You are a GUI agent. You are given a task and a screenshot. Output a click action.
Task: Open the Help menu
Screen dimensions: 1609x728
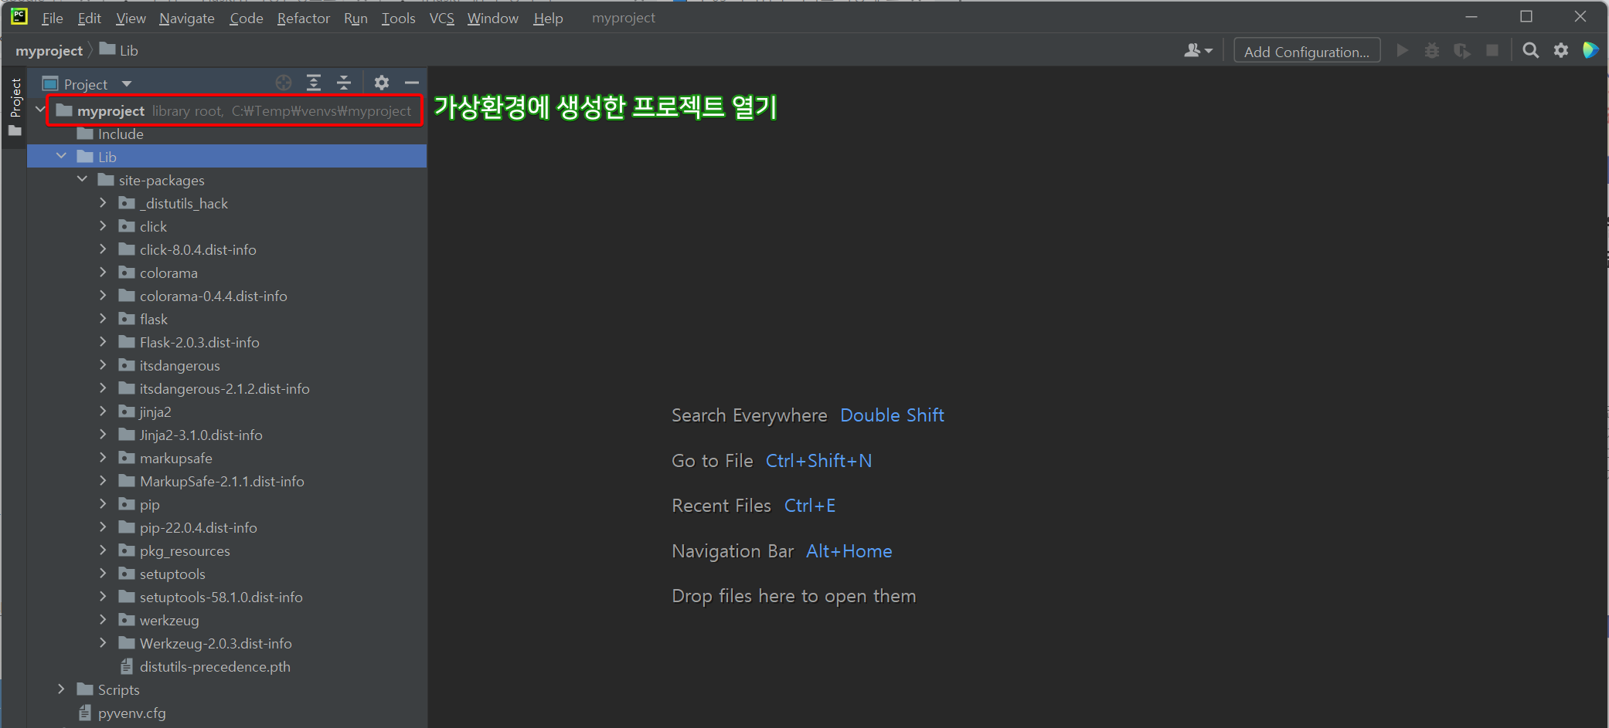(x=548, y=18)
